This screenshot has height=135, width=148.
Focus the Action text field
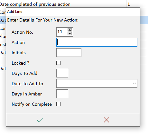coord(97,42)
